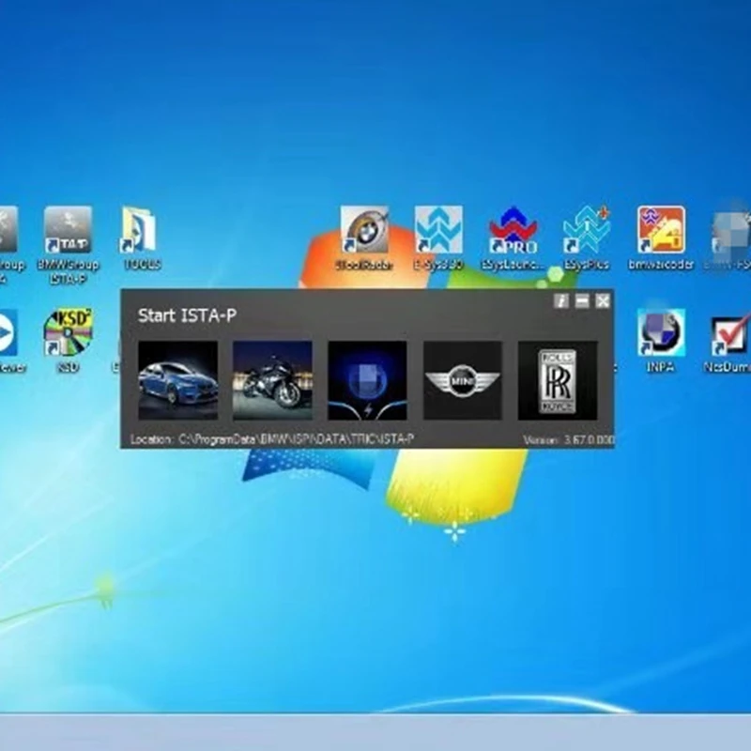Launch the INPA desktop shortcut
The height and width of the screenshot is (751, 751).
click(661, 341)
